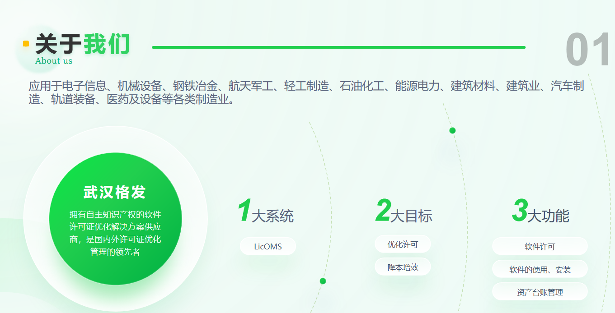Click the 关于我们 heading

point(83,44)
